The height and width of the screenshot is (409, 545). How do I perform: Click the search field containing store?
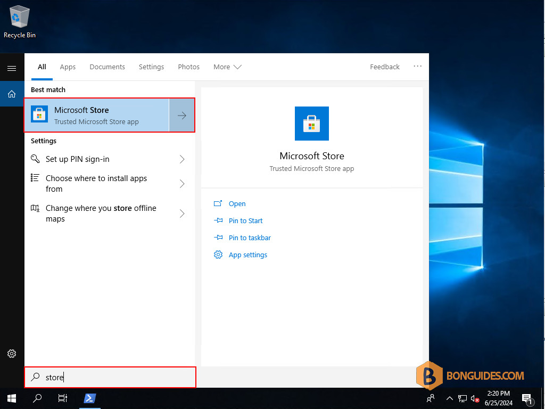point(110,377)
